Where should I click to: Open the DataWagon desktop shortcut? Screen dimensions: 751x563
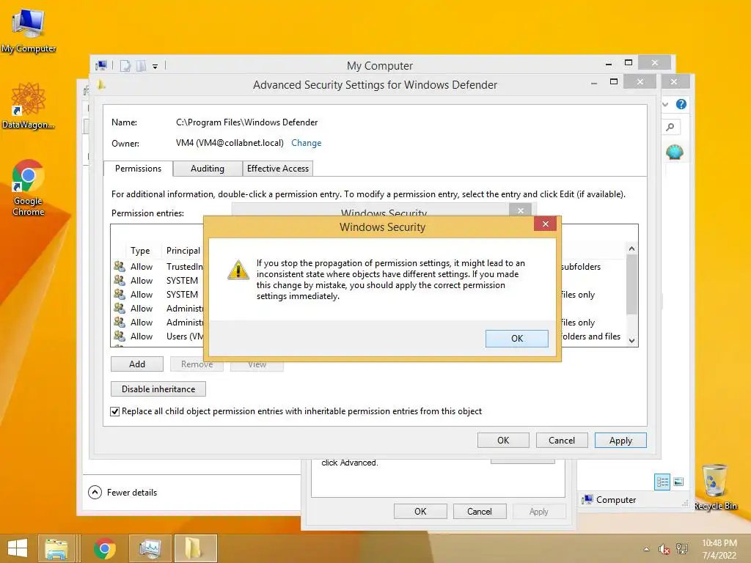pos(29,106)
